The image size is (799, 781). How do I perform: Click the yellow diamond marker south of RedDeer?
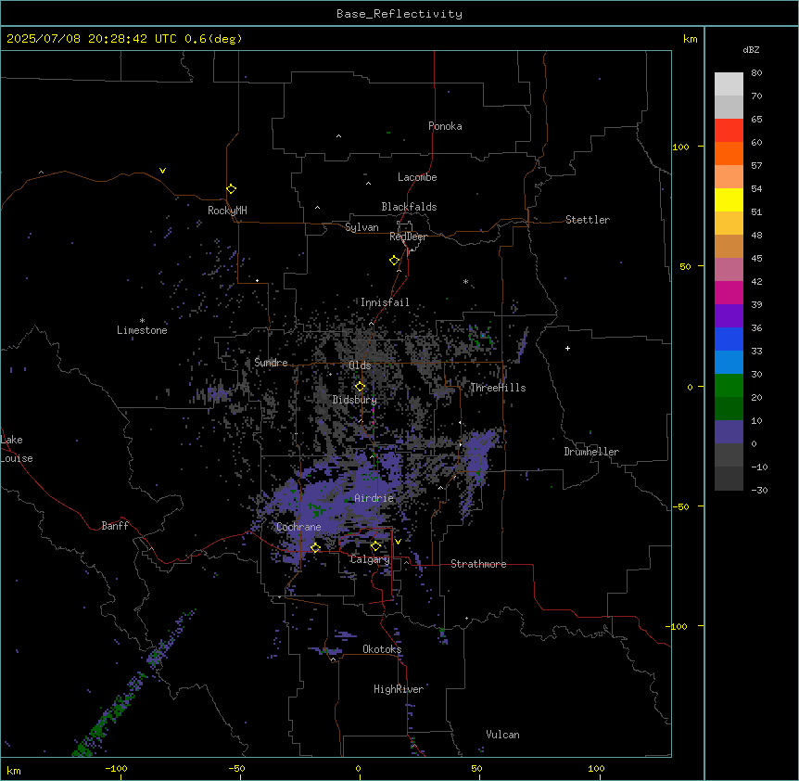click(395, 261)
